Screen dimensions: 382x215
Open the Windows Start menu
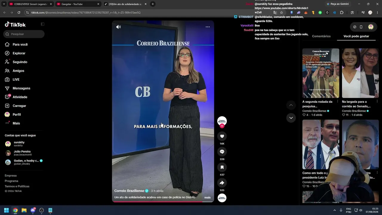[6, 210]
